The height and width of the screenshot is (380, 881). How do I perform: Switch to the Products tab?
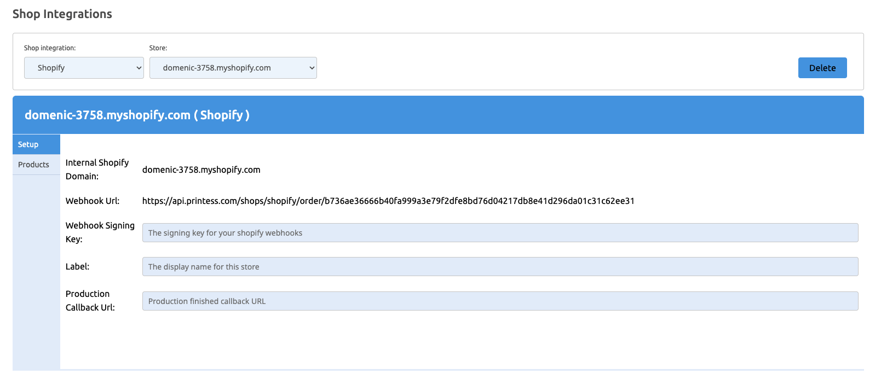[x=36, y=165]
